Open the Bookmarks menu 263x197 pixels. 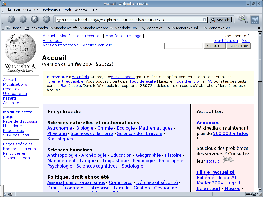51,10
